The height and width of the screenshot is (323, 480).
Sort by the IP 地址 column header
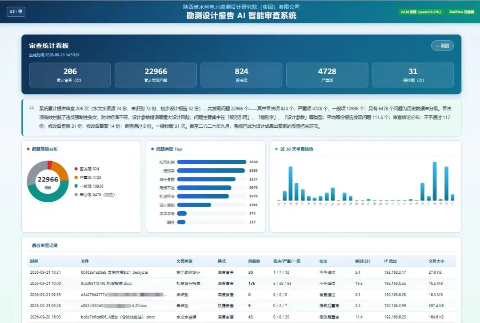pyautogui.click(x=390, y=261)
